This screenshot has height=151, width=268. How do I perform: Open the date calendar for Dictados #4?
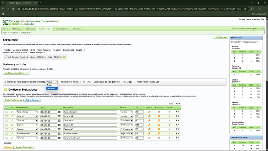(59, 120)
